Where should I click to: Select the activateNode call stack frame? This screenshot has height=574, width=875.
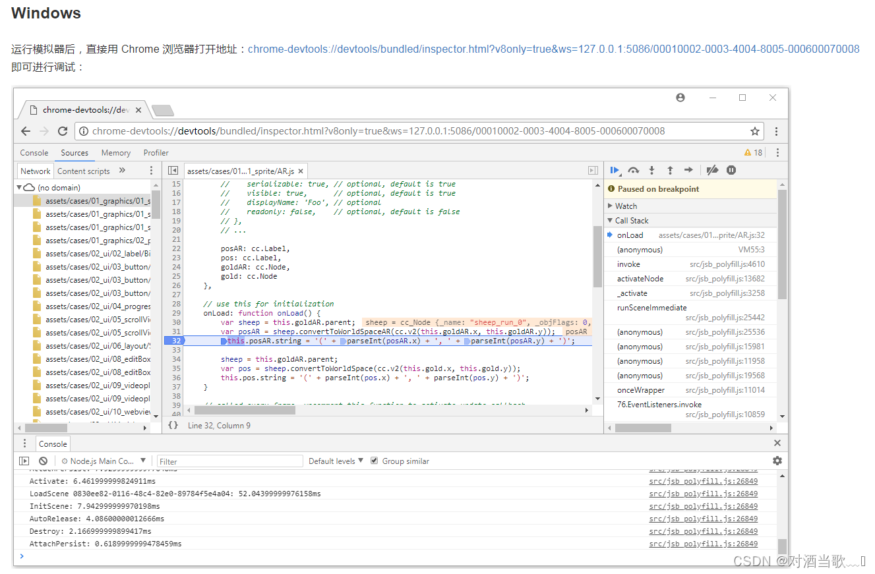[x=690, y=279]
